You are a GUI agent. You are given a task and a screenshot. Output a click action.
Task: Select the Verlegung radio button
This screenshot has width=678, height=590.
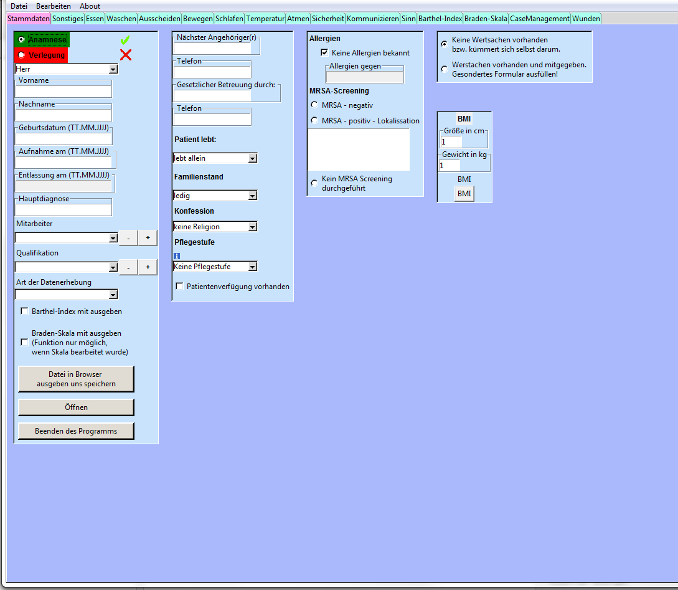pos(21,55)
